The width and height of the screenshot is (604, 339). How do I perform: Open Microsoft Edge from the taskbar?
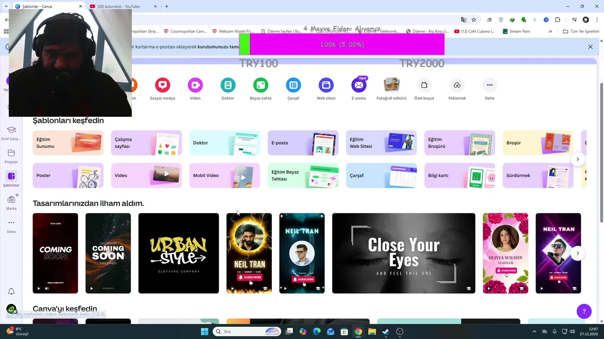[x=317, y=331]
